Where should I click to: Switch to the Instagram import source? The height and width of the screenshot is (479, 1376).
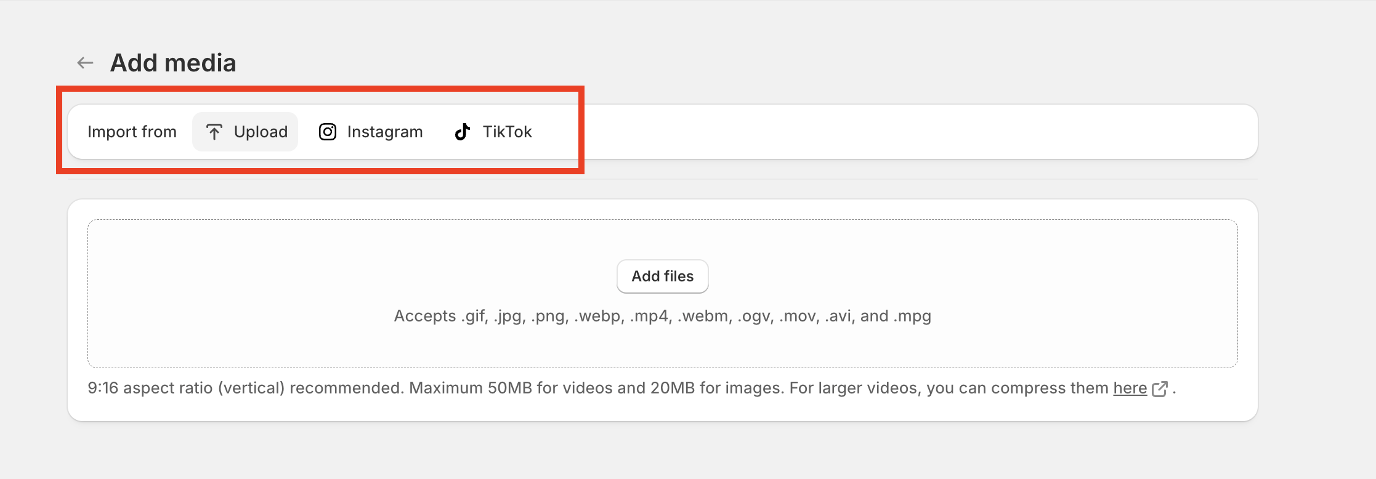coord(371,132)
